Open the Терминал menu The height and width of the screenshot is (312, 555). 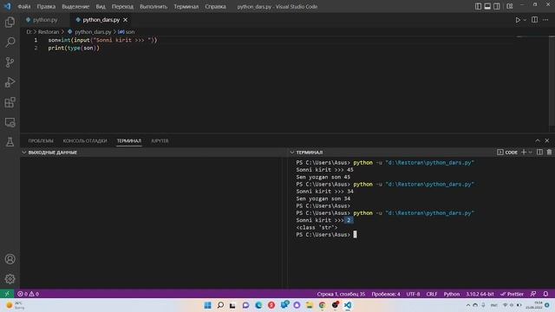click(186, 6)
